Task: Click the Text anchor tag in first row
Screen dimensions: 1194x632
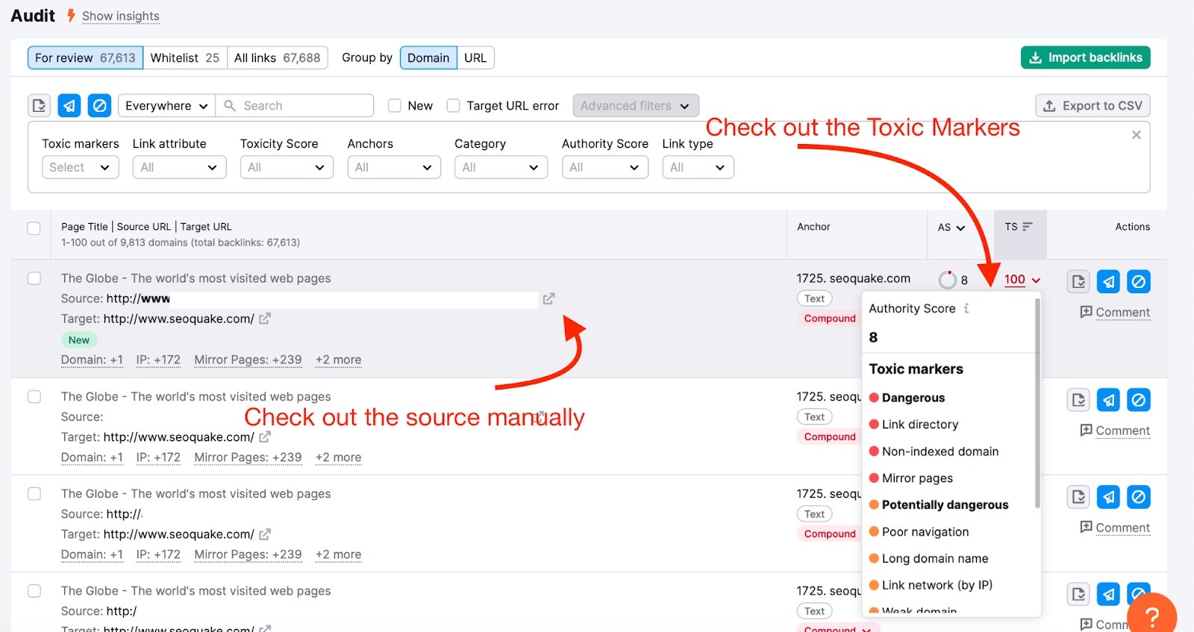Action: [x=814, y=298]
